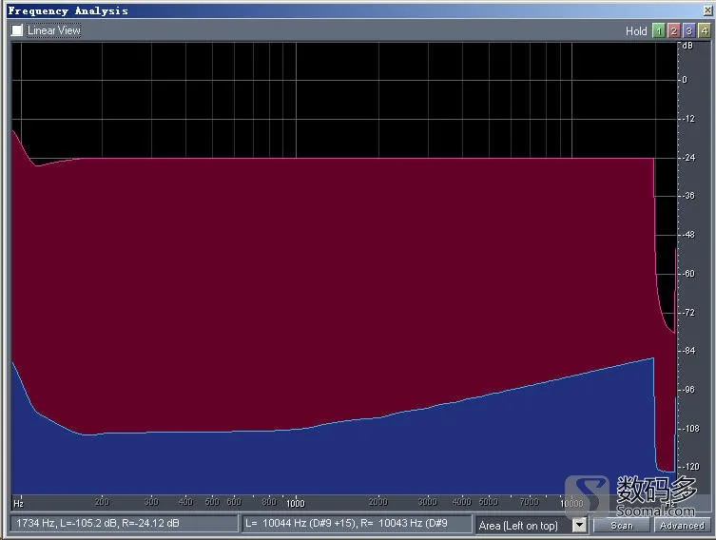Open the Area (Left on top) dropdown

(x=579, y=525)
